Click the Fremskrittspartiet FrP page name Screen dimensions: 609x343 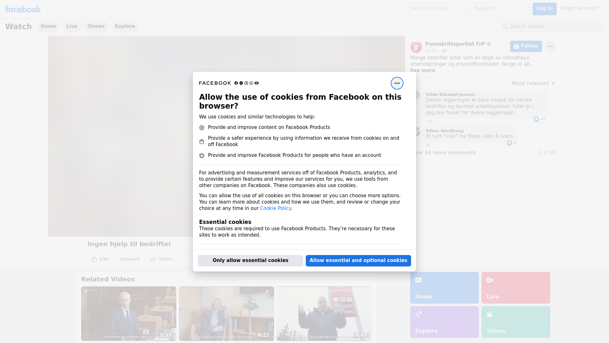coord(455,44)
